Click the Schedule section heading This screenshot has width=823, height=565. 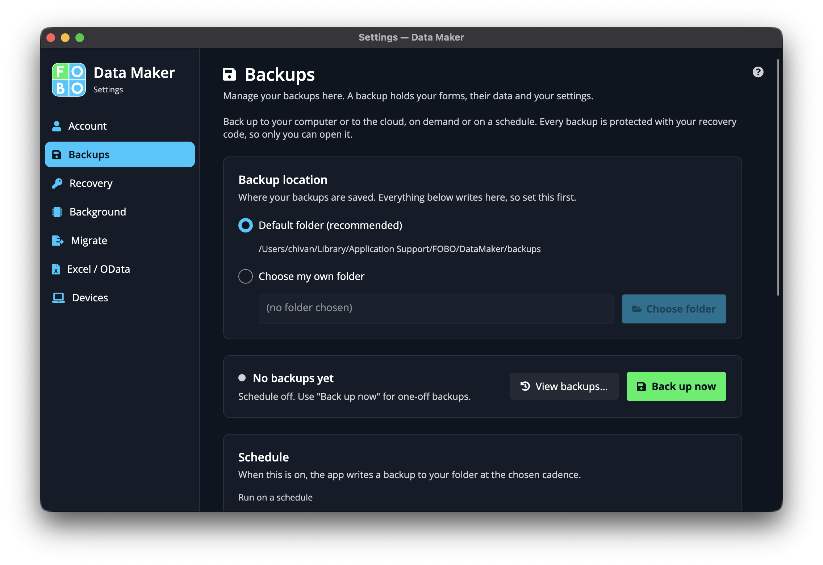[x=263, y=457]
